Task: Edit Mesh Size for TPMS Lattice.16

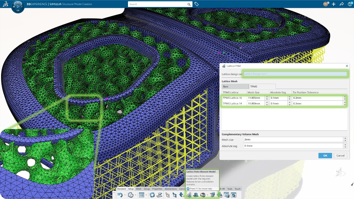Action: pyautogui.click(x=256, y=98)
